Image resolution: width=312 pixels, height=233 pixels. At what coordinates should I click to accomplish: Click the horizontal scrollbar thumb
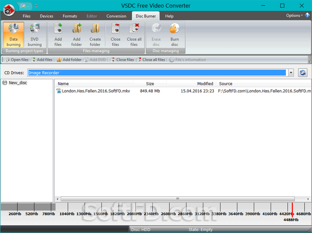[x=178, y=199]
